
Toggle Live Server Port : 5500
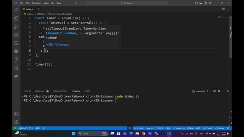(x=194, y=128)
